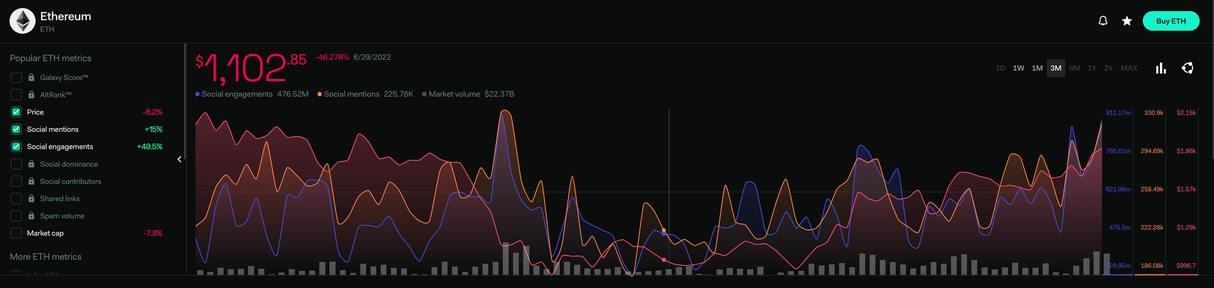Click the Shared links metric label
Viewport: 1214px width, 288px height.
click(59, 198)
